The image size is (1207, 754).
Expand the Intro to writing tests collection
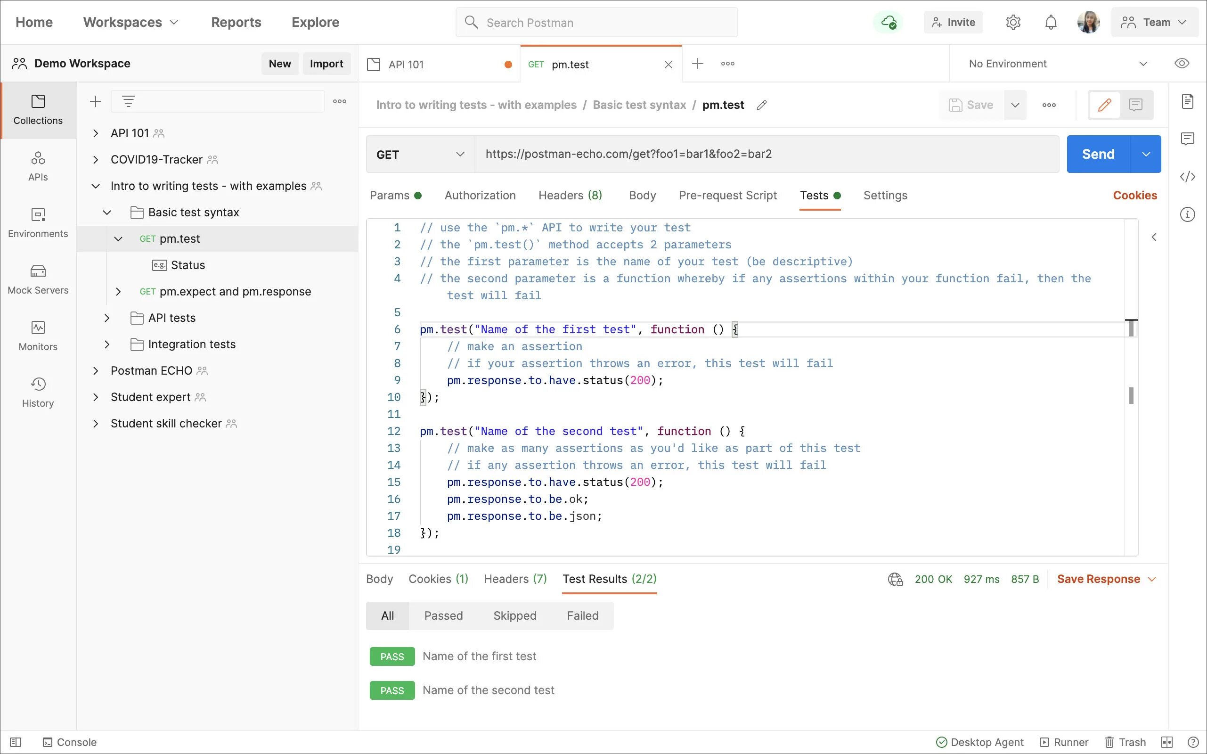coord(95,186)
